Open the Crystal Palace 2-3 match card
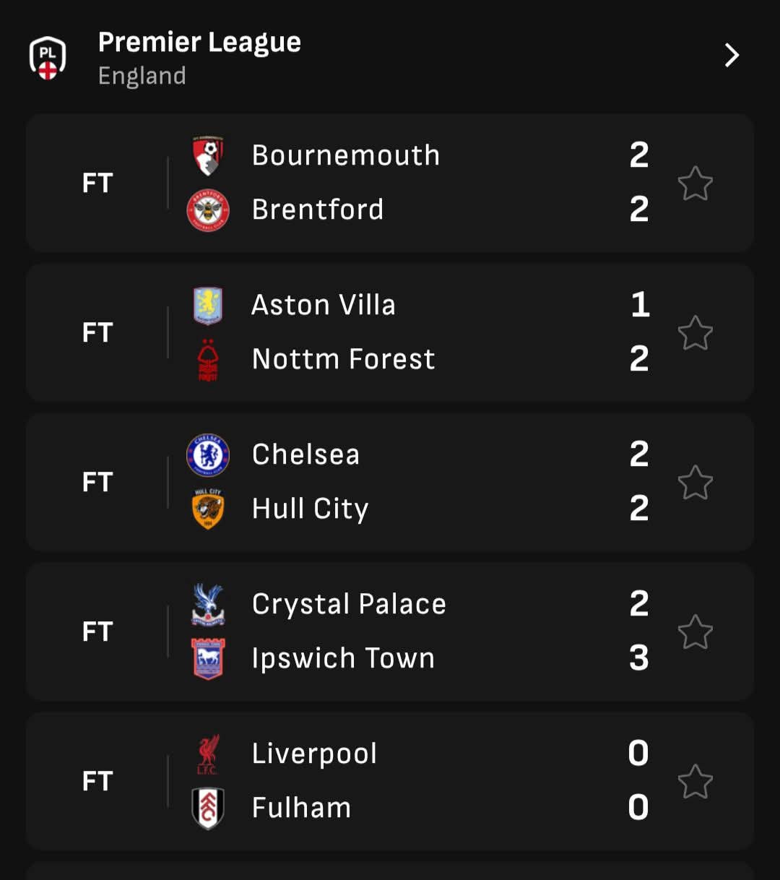The image size is (780, 880). pos(390,631)
